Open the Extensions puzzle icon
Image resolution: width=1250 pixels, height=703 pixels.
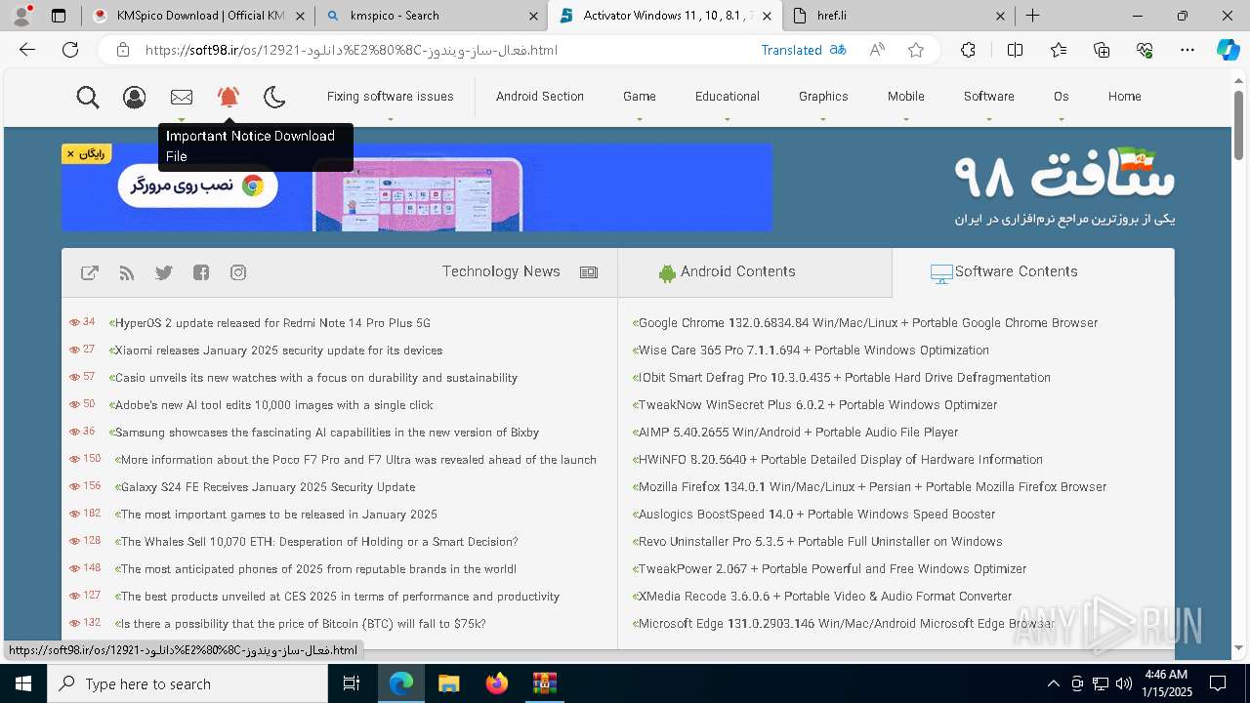coord(968,50)
